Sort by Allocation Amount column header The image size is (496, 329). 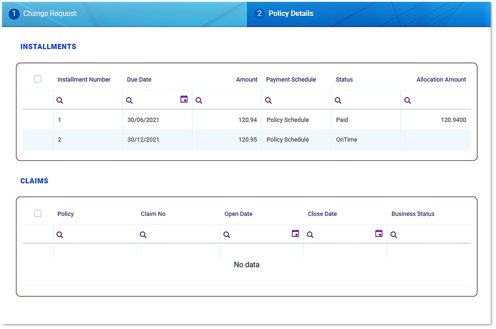pos(441,79)
